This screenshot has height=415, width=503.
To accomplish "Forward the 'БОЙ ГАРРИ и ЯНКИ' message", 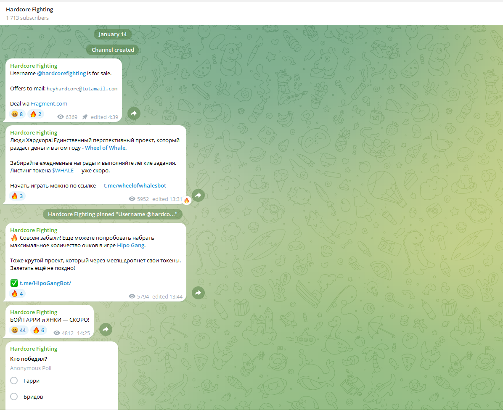I will [x=106, y=329].
